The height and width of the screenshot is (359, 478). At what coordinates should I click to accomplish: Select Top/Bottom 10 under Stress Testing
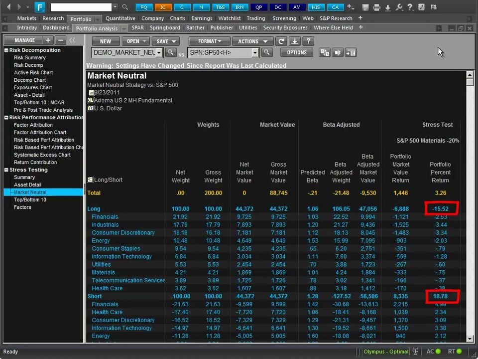(30, 199)
